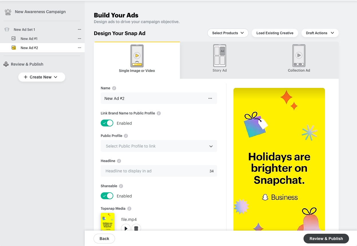Click the image icon beside New Ad #1
Viewport: 357px width, 246px height.
tap(14, 39)
